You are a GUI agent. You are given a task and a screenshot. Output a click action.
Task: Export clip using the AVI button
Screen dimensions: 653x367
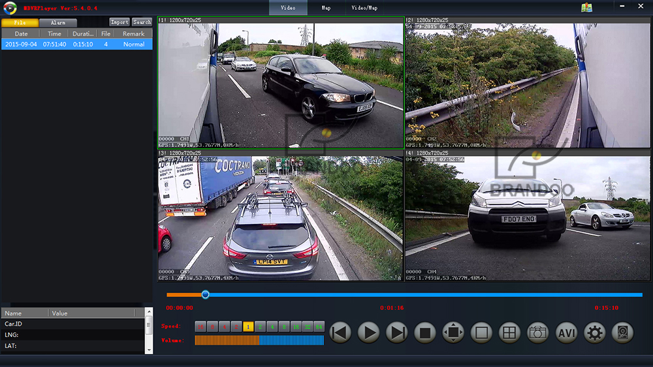(566, 332)
